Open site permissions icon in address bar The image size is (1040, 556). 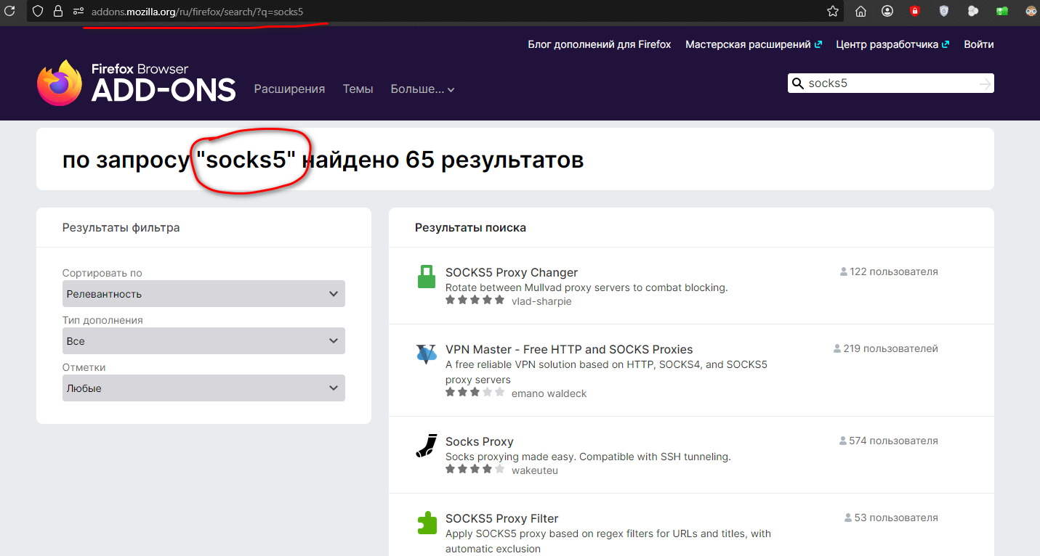pos(78,11)
